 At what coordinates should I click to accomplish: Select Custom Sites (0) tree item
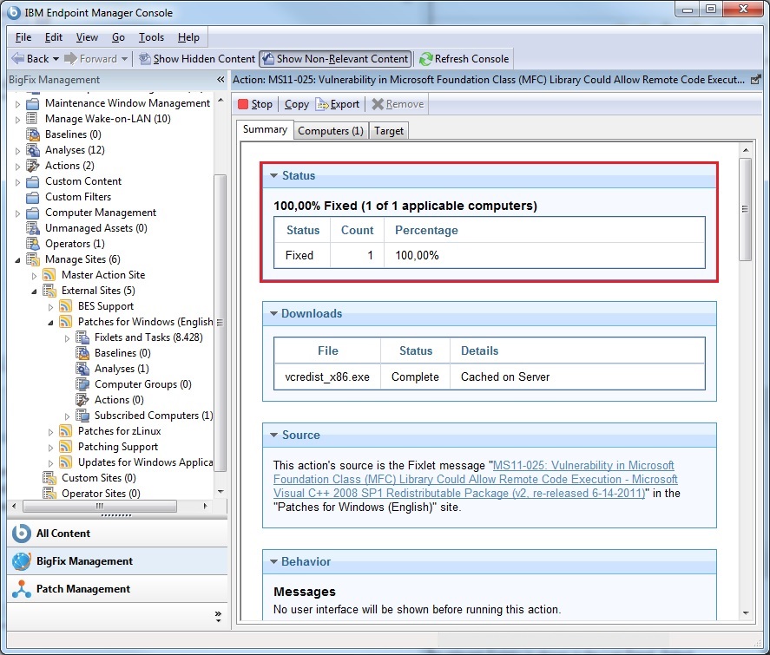[x=99, y=478]
